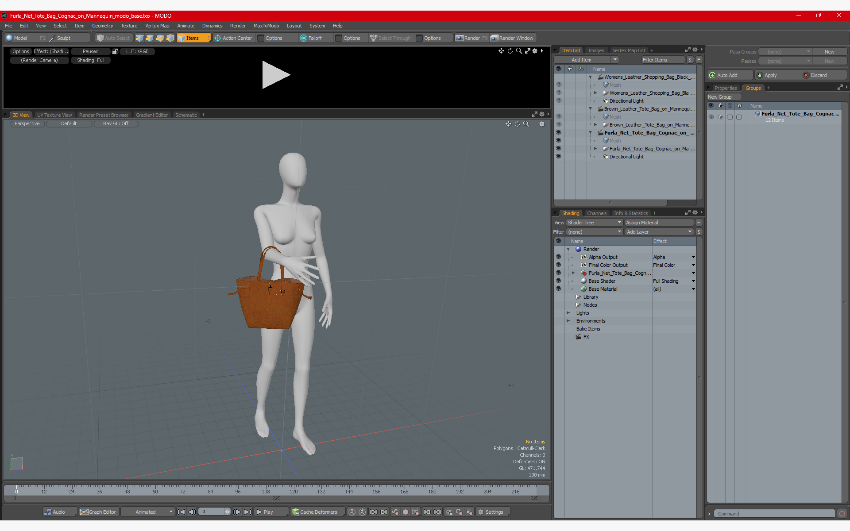Click Discard button

point(824,75)
